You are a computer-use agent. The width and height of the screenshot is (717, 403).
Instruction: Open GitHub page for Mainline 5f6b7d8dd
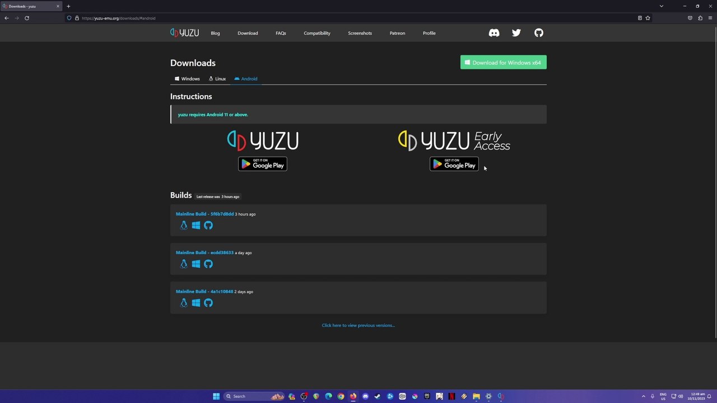(208, 226)
